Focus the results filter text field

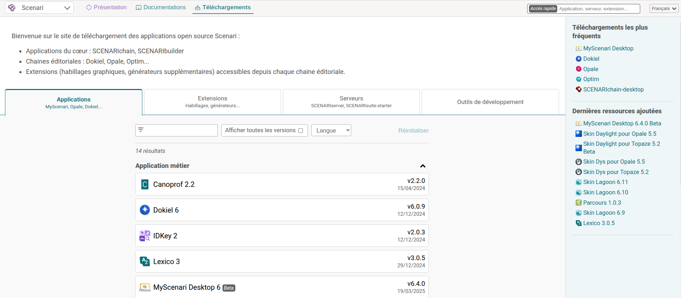[x=176, y=130]
